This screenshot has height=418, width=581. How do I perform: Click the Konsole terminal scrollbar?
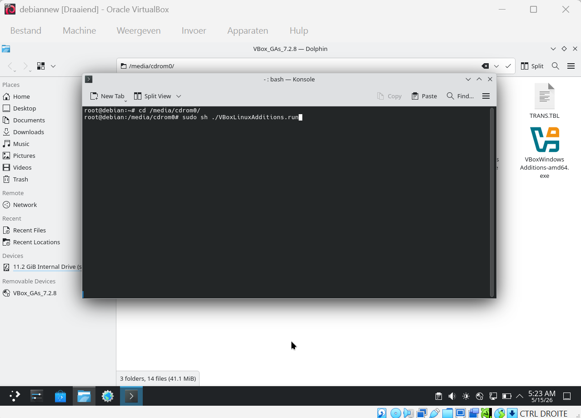coord(492,202)
